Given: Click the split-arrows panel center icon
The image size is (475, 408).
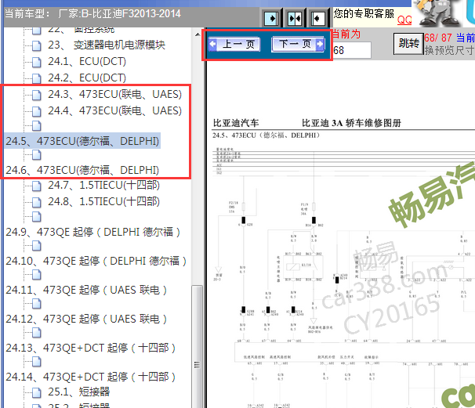Looking at the screenshot, I should pyautogui.click(x=295, y=19).
